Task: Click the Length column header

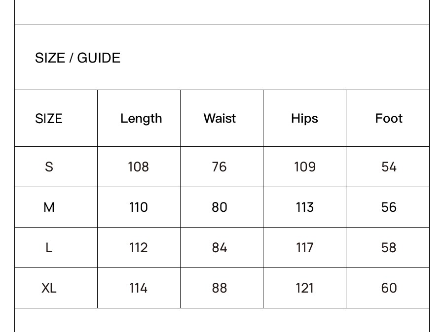Action: 141,119
